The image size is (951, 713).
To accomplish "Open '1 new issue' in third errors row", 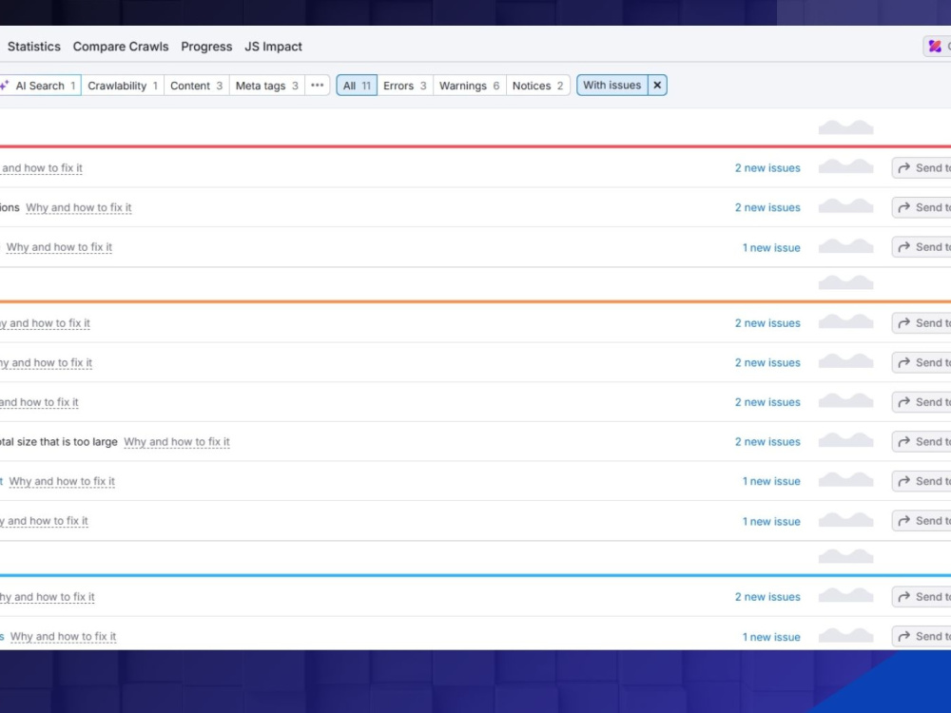I will (771, 247).
